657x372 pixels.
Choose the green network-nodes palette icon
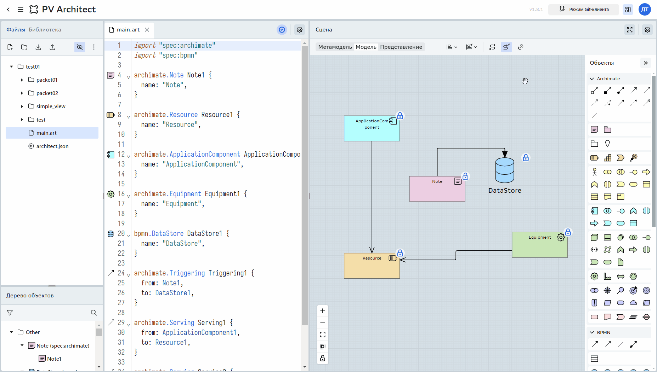607,250
